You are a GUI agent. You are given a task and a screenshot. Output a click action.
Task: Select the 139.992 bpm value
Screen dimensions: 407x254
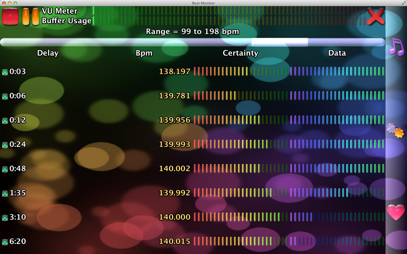(x=175, y=193)
